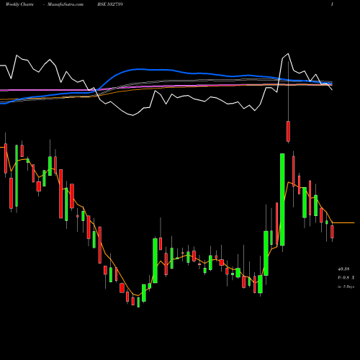Screen dimensions: 360x360
Task: Click the "BSE 532739" stock code
Action: [x=110, y=4]
